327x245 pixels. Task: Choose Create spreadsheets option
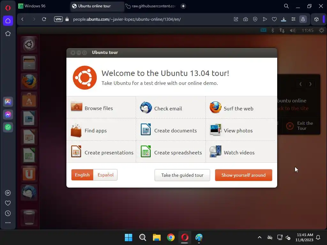[x=171, y=152]
